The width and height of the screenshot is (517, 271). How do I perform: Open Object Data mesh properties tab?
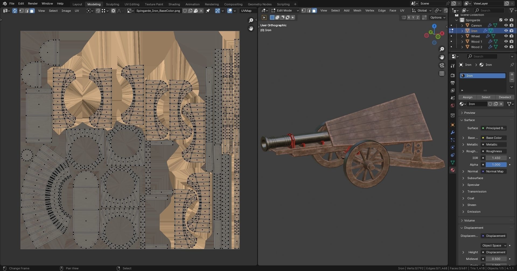(453, 162)
